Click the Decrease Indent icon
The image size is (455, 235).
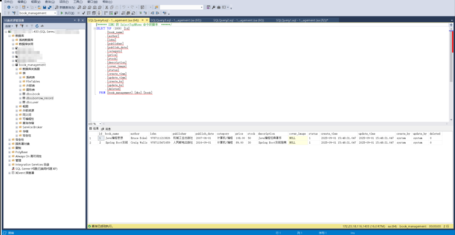[x=152, y=13]
